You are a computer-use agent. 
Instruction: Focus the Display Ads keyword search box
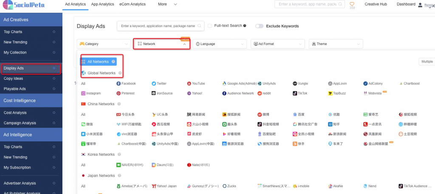(x=160, y=26)
